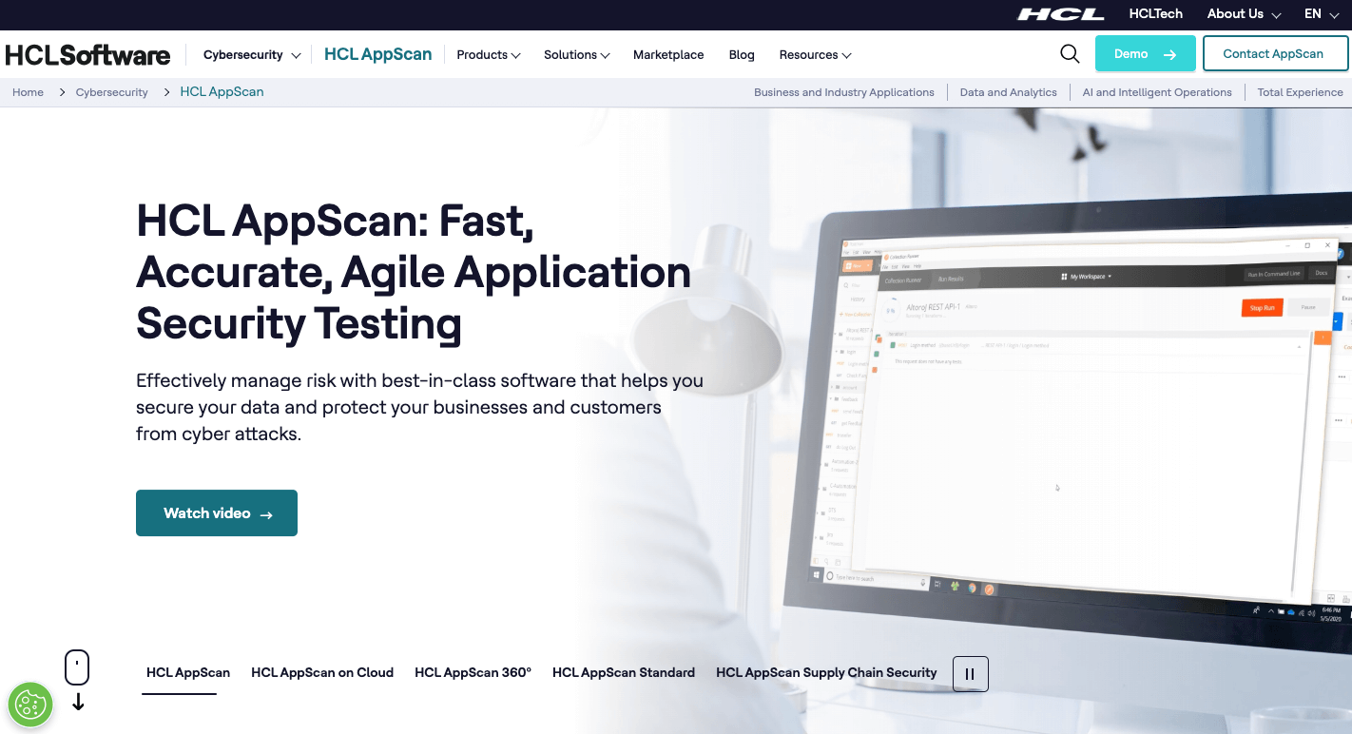Open Business and Industry Applications link
Image resolution: width=1352 pixels, height=734 pixels.
[844, 92]
